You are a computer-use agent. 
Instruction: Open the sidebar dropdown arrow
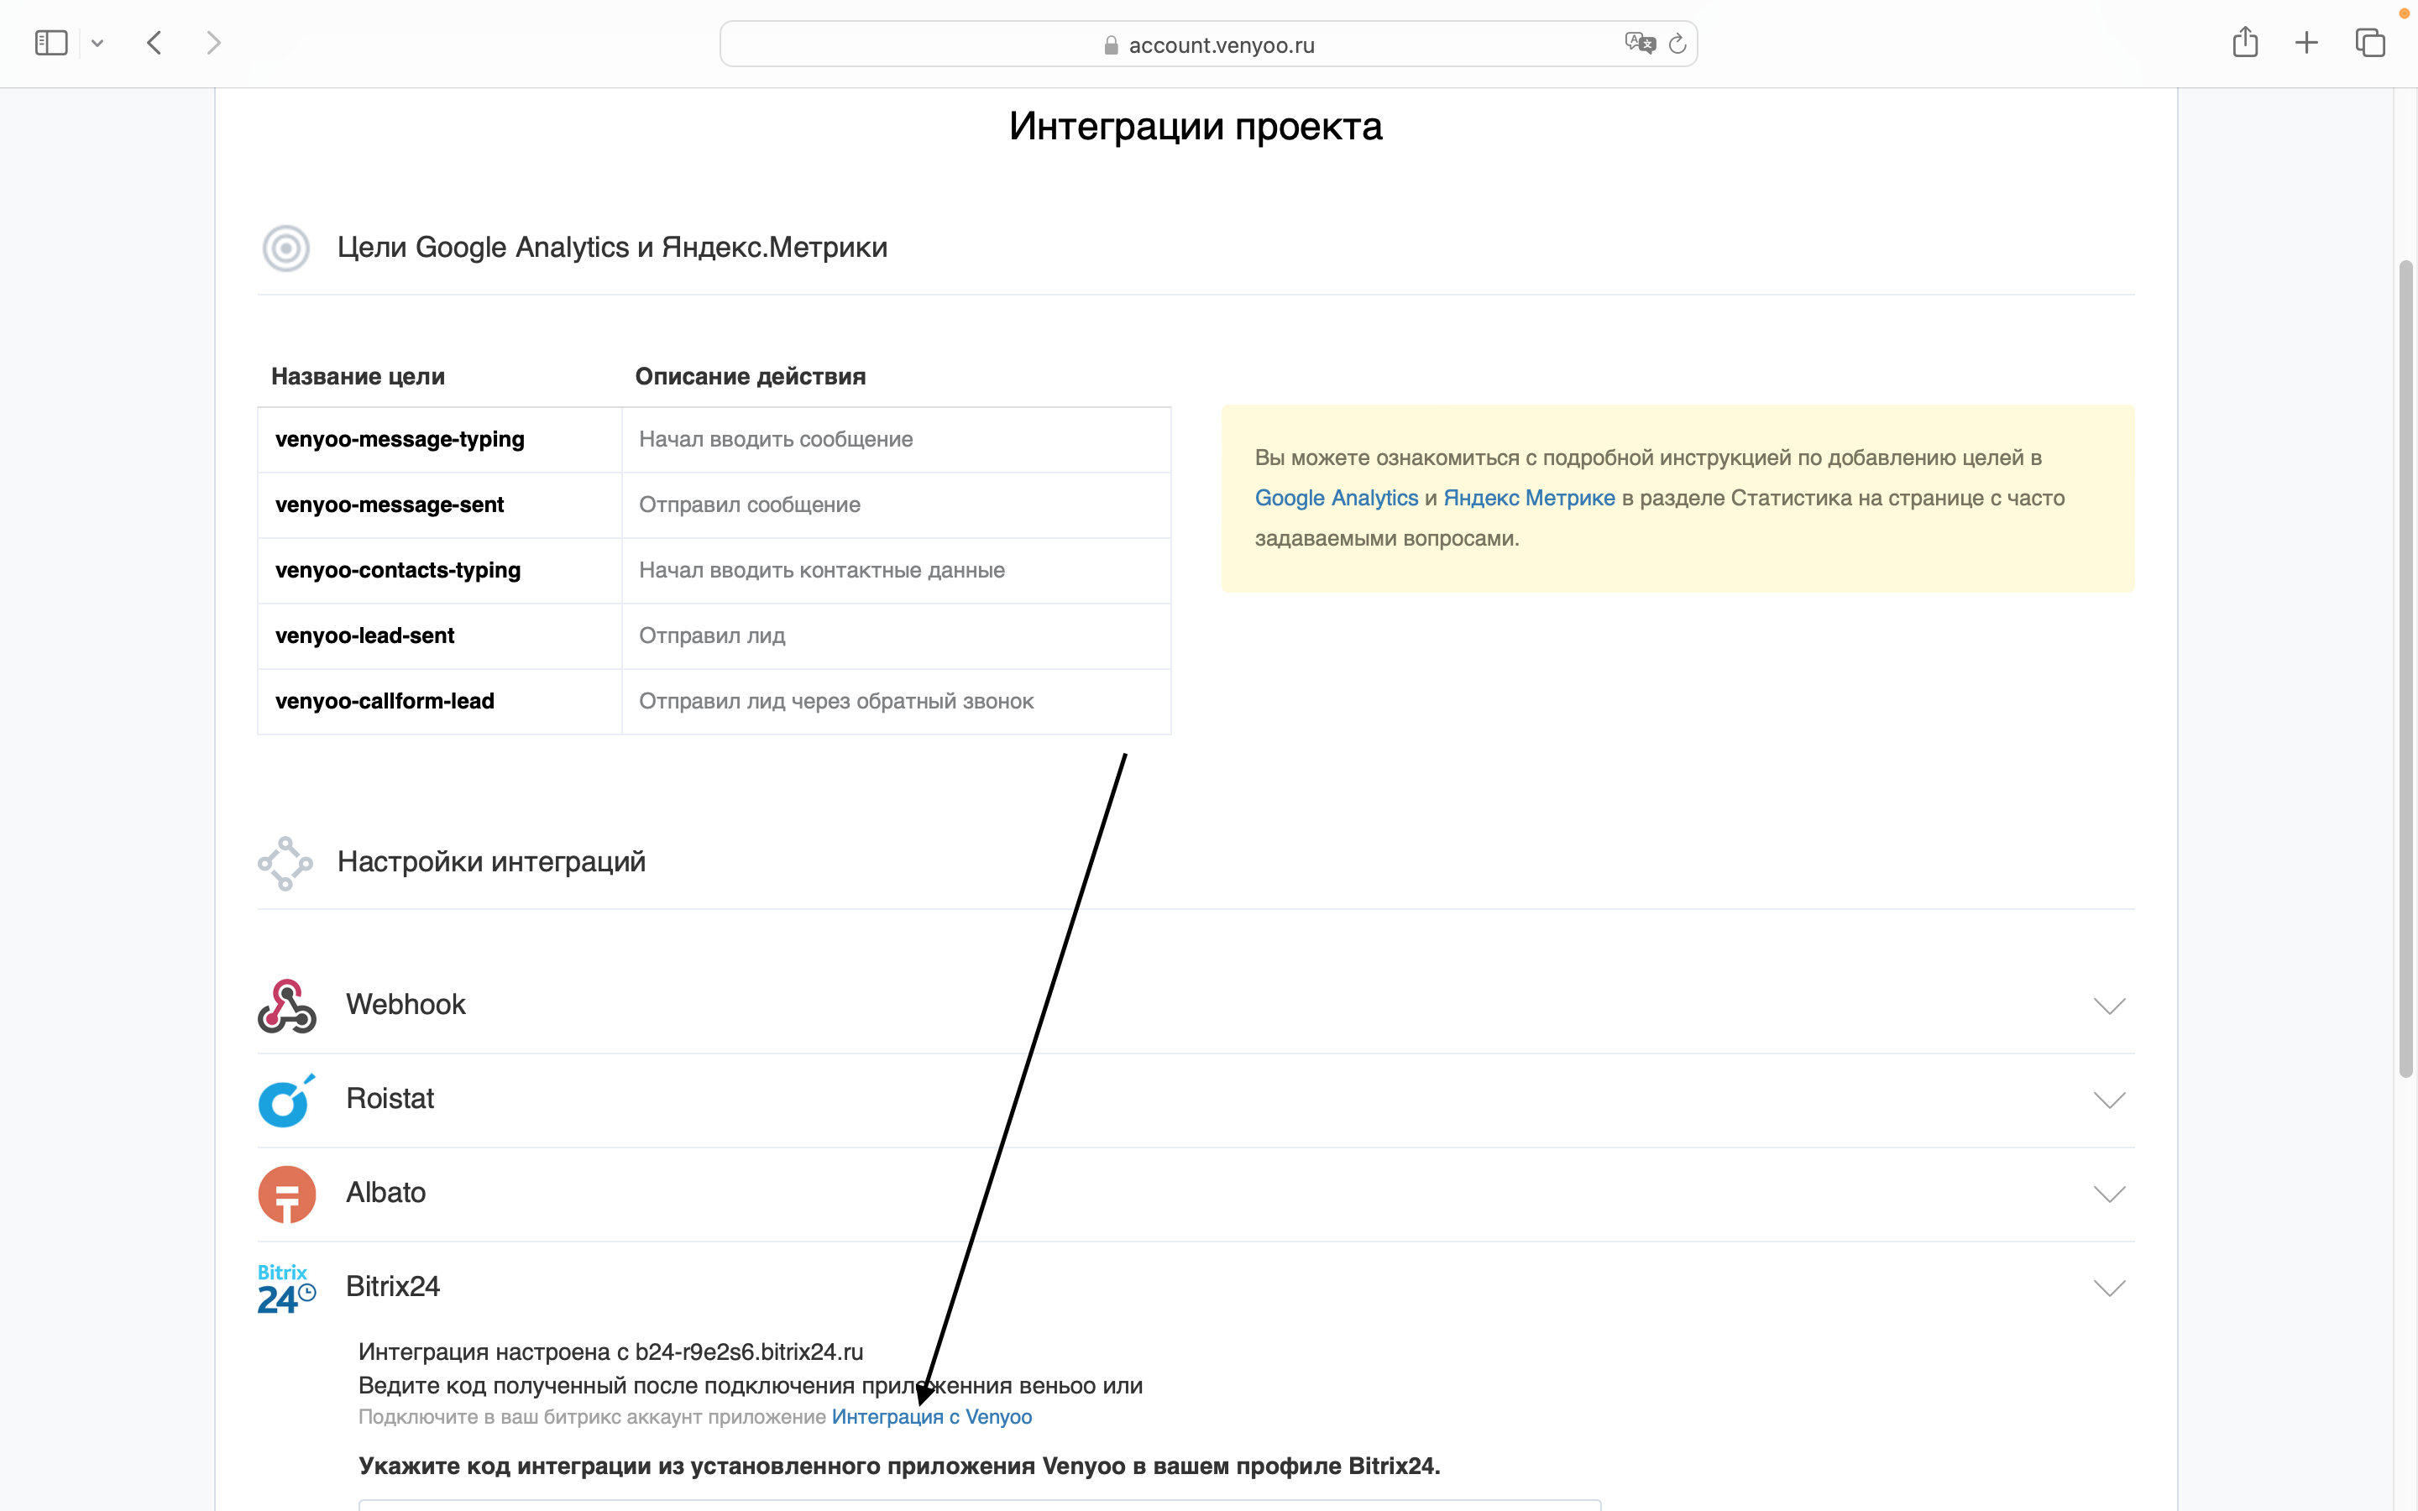(x=98, y=42)
